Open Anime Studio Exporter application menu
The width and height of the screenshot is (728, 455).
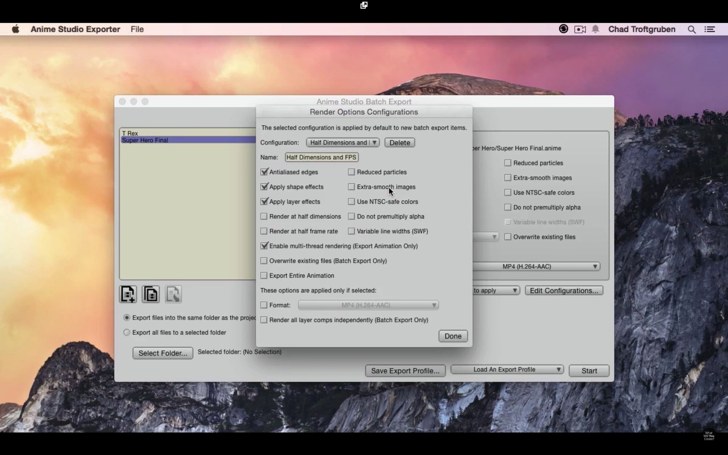(x=75, y=29)
